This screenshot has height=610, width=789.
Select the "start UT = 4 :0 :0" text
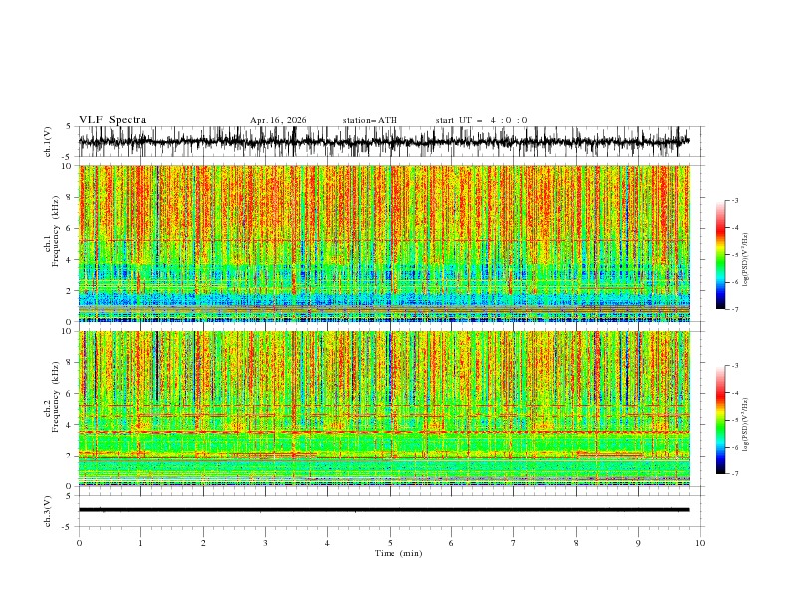(481, 120)
